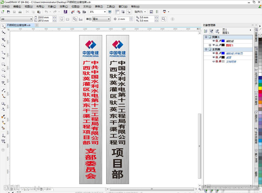Image resolution: width=262 pixels, height=193 pixels.
Task: Expand the 图层 1 tree node
Action: [210, 45]
